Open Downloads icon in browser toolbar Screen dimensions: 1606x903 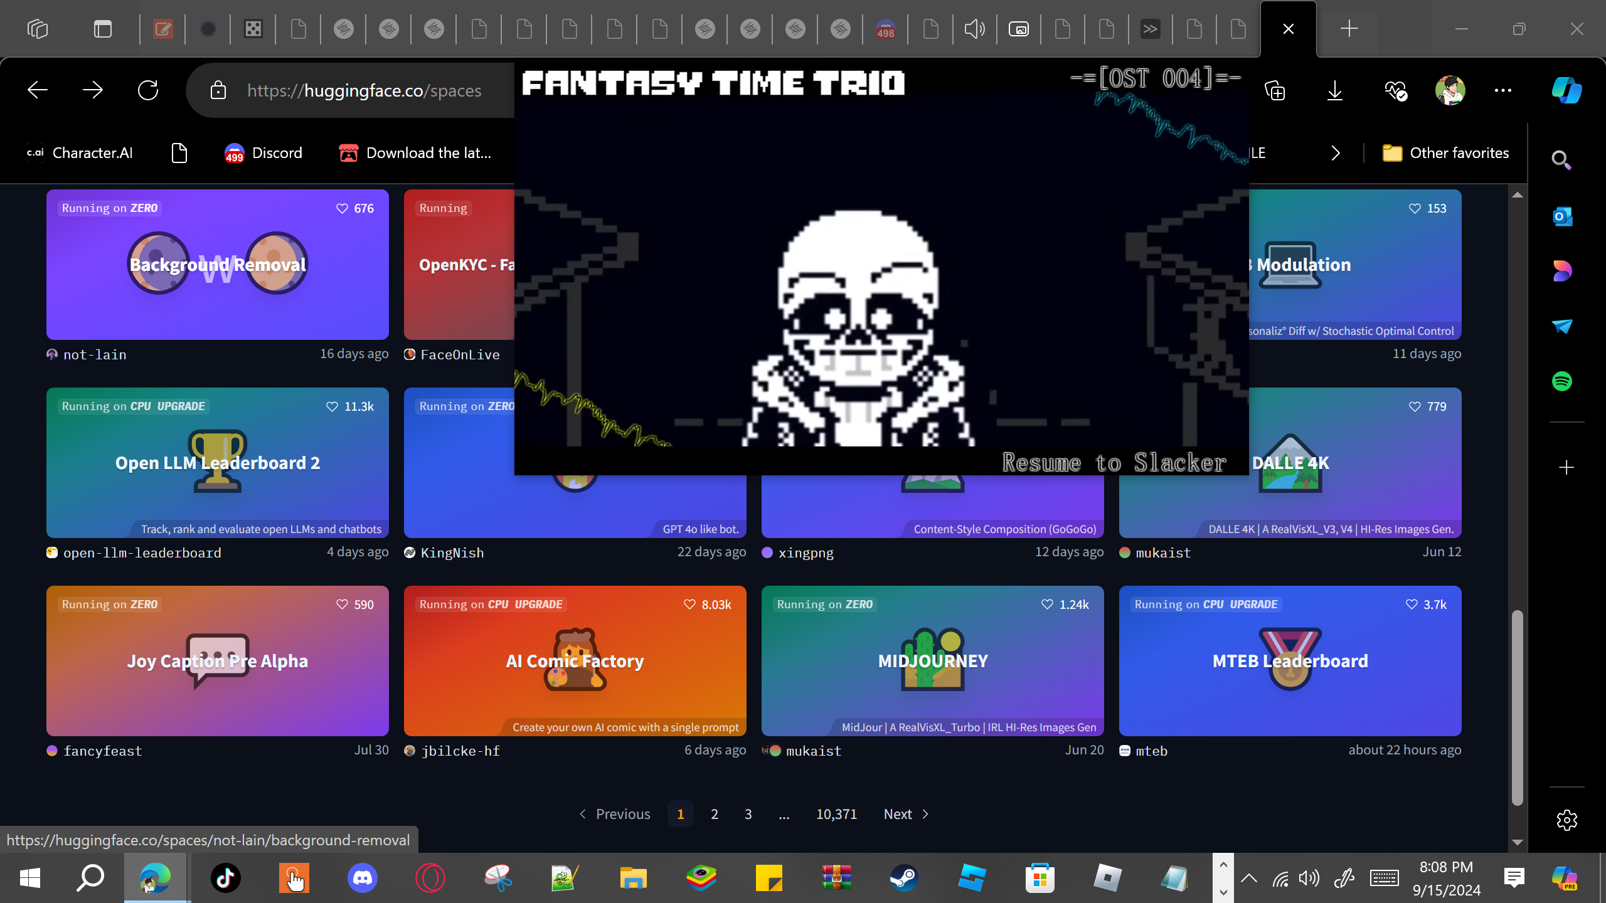[1335, 90]
